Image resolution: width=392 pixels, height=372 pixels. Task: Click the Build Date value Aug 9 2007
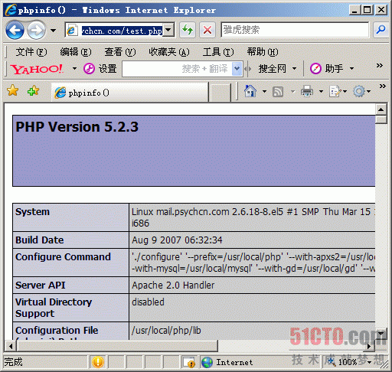click(177, 240)
